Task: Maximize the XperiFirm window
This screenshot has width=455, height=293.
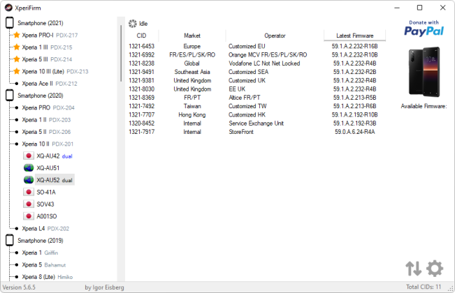Action: pyautogui.click(x=419, y=8)
